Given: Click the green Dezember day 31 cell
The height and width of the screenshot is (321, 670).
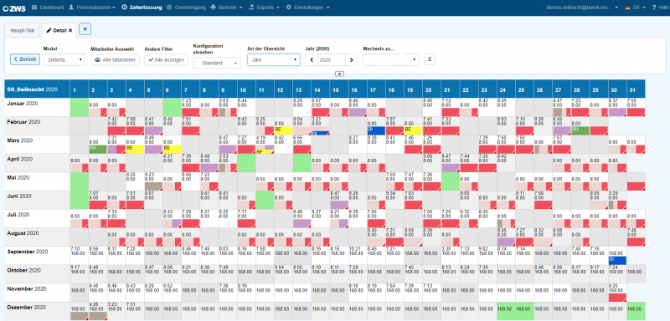Looking at the screenshot, I should (636, 311).
